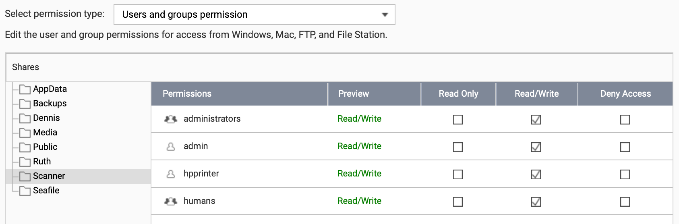Enable Read Only for humans

coord(458,202)
